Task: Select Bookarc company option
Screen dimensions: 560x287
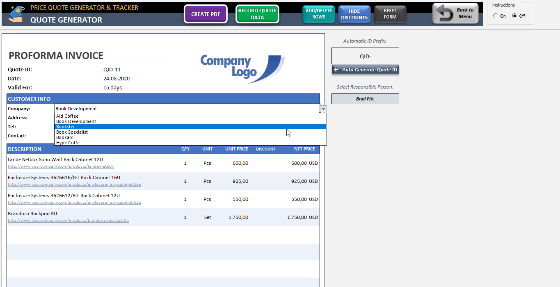Action: (x=190, y=137)
